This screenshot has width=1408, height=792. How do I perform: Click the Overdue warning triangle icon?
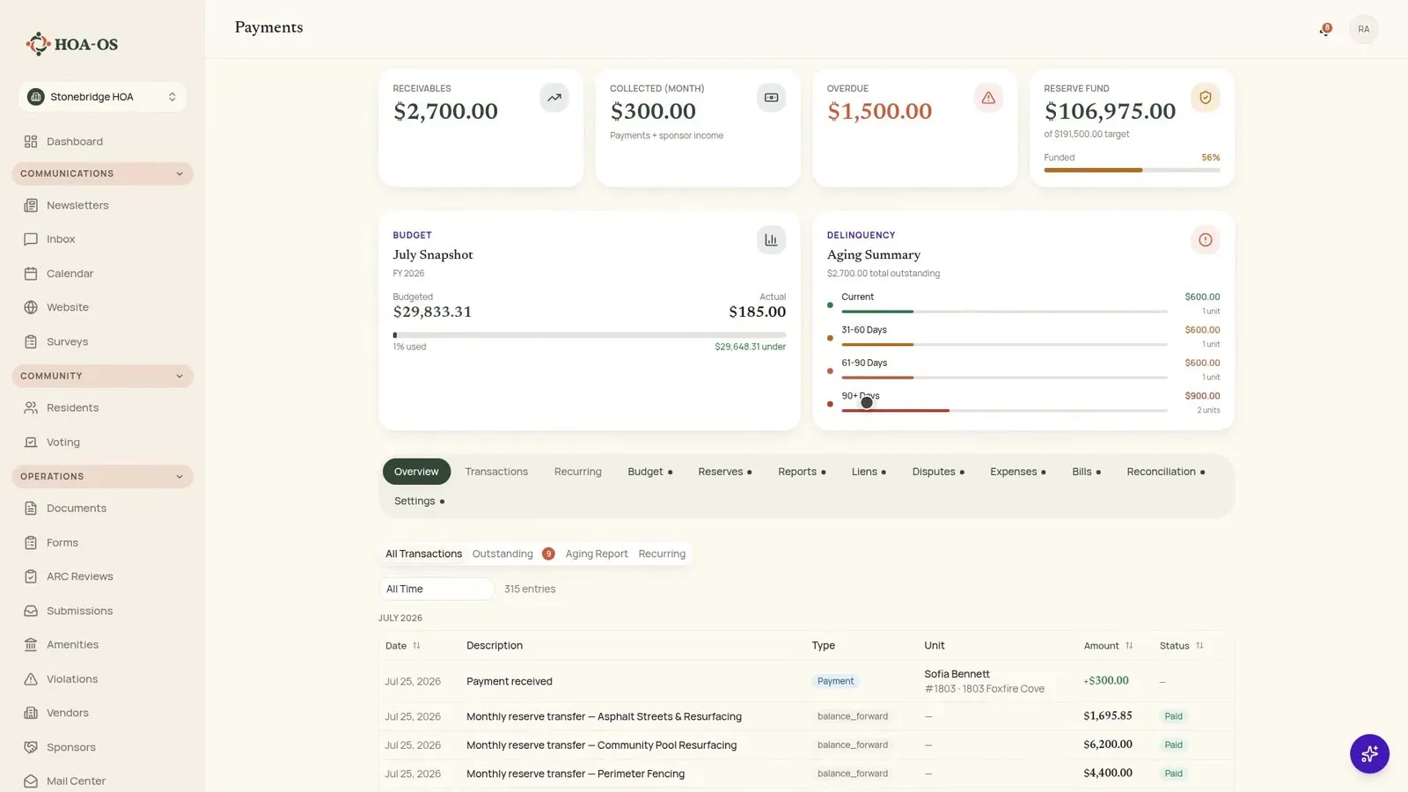pos(988,98)
